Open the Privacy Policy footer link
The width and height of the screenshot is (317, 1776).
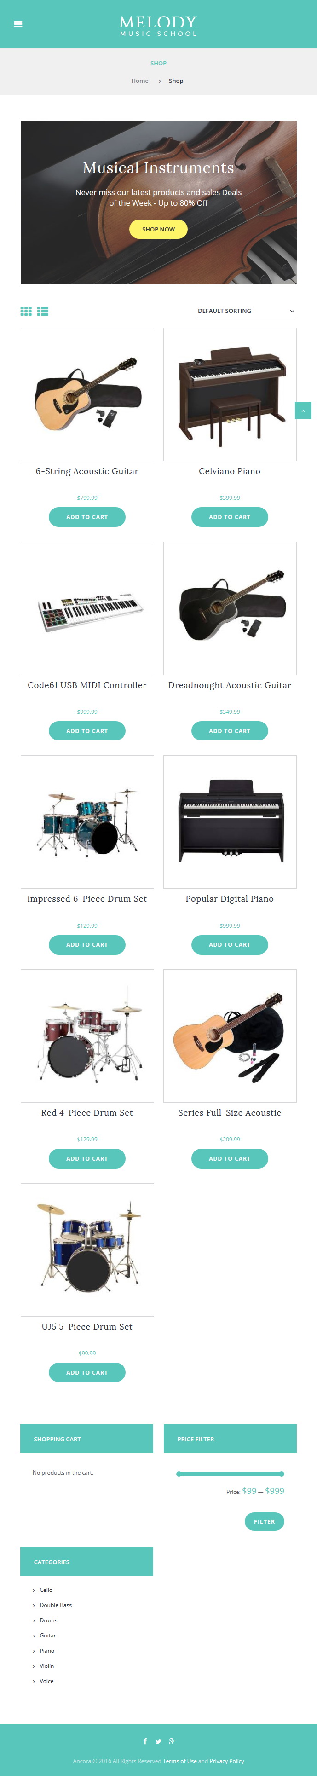pos(227,1760)
